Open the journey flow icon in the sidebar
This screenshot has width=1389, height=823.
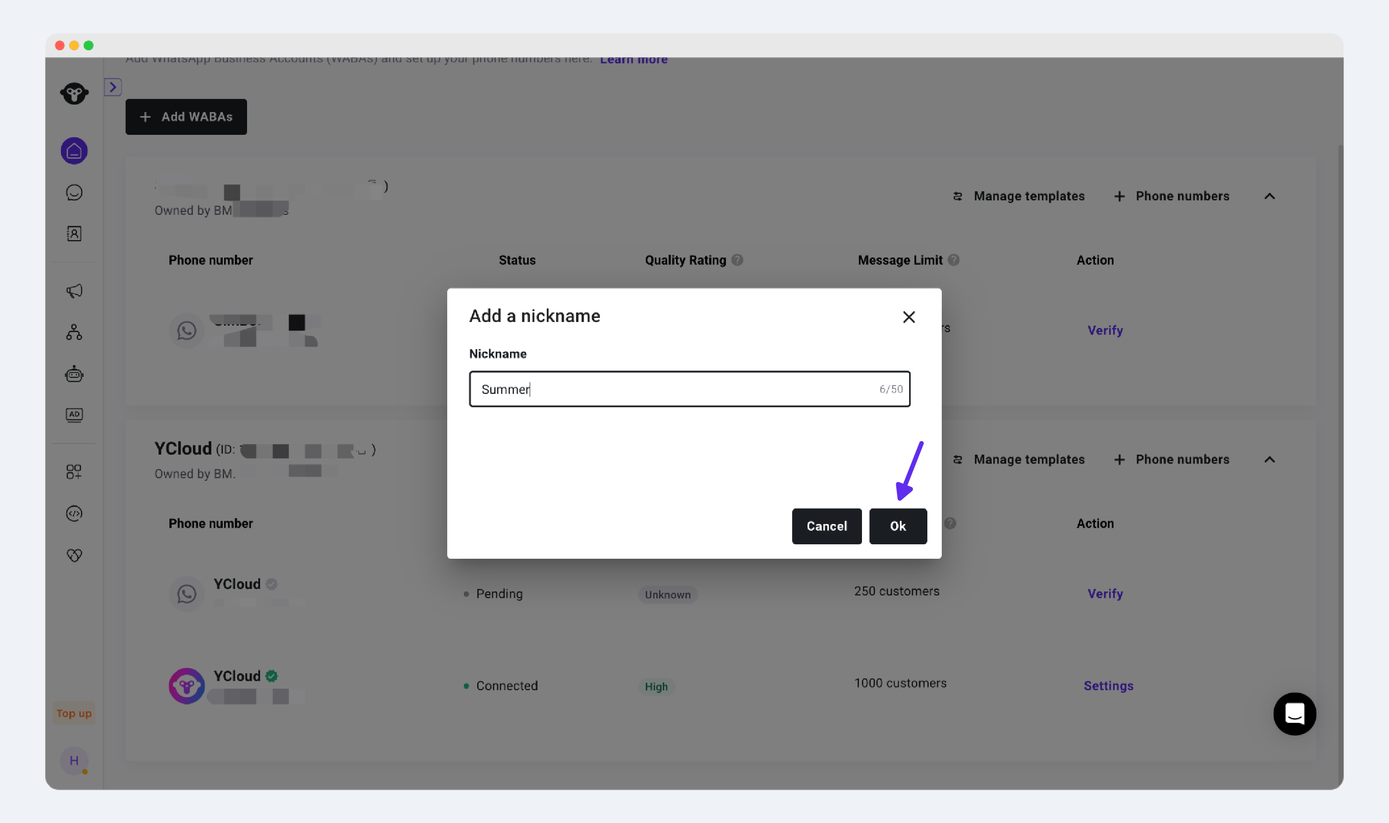[x=74, y=332]
